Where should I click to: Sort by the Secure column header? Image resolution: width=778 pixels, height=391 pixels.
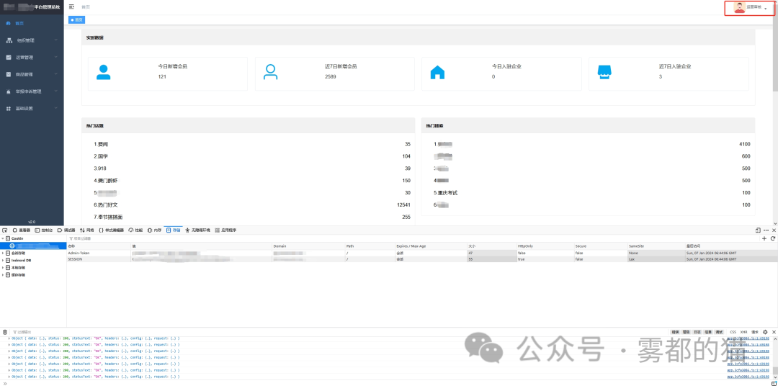[x=600, y=246]
